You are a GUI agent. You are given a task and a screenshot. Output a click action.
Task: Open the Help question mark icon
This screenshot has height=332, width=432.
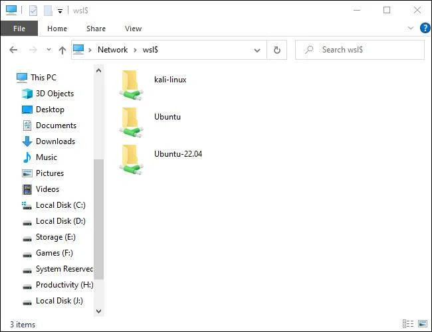pos(425,28)
